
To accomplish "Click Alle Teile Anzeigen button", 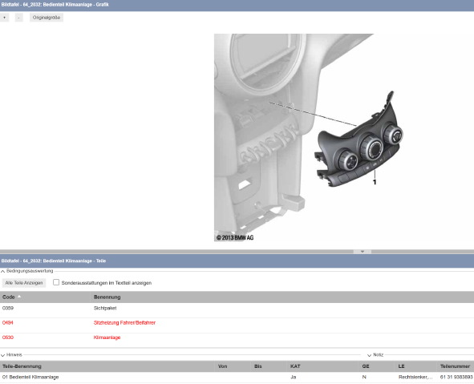I will (24, 283).
